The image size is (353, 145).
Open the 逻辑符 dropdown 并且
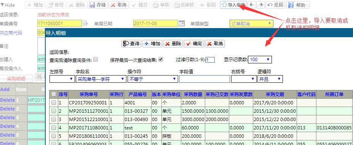click(270, 79)
